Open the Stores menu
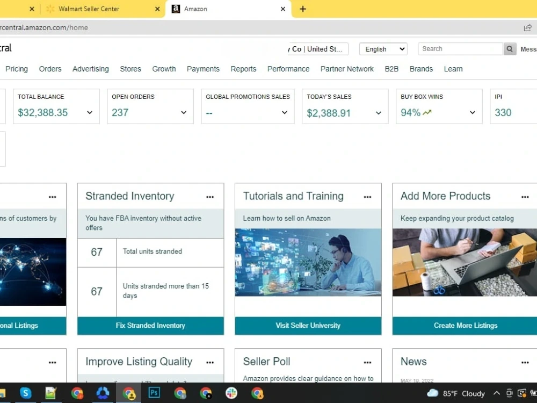Screen dimensions: 537x403 click(x=130, y=69)
